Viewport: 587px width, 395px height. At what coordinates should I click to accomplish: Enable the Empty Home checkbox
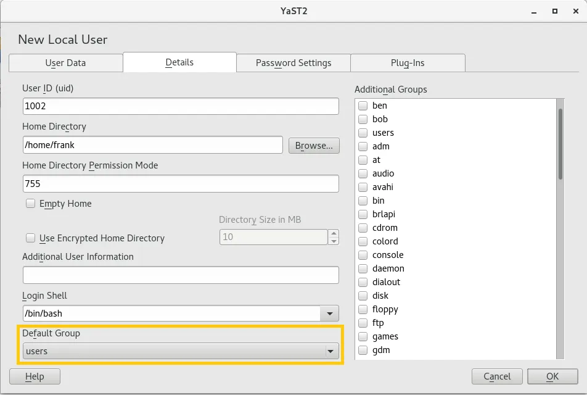coord(30,204)
